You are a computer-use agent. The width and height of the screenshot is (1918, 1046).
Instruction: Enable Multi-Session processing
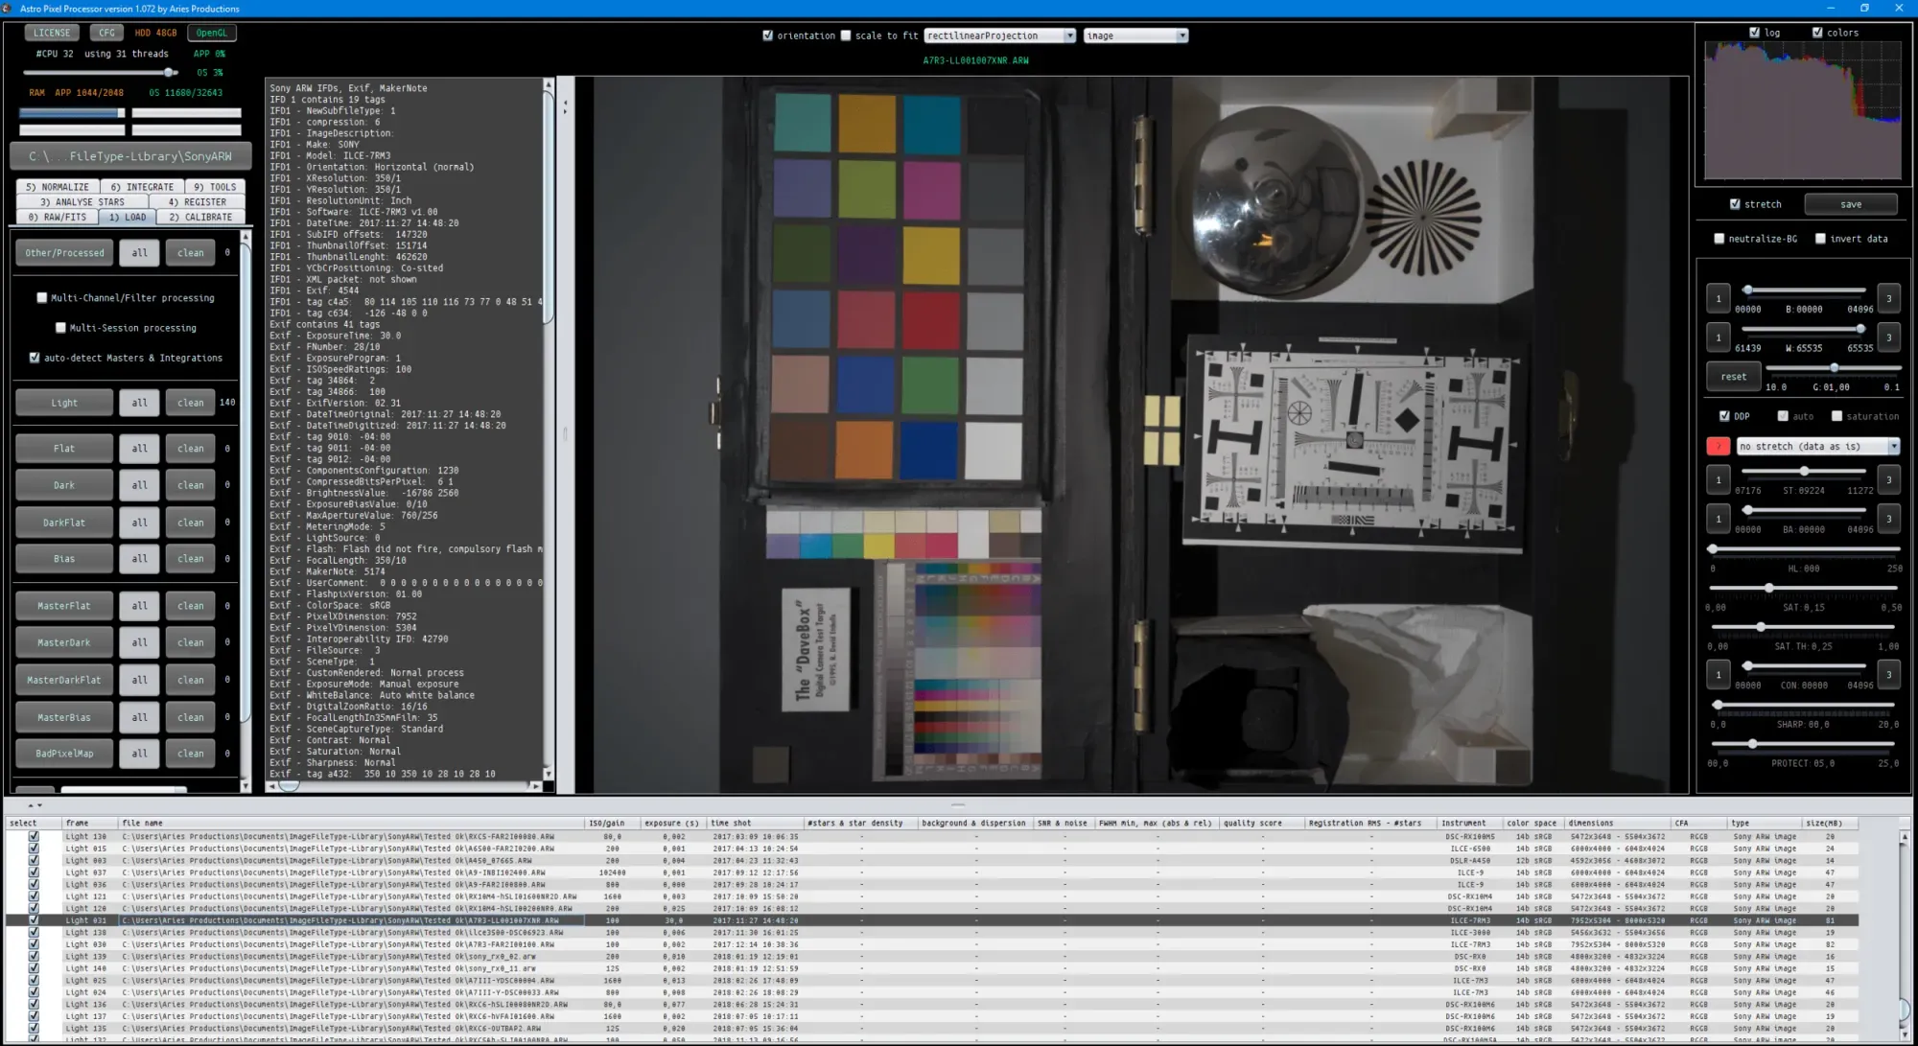click(60, 327)
